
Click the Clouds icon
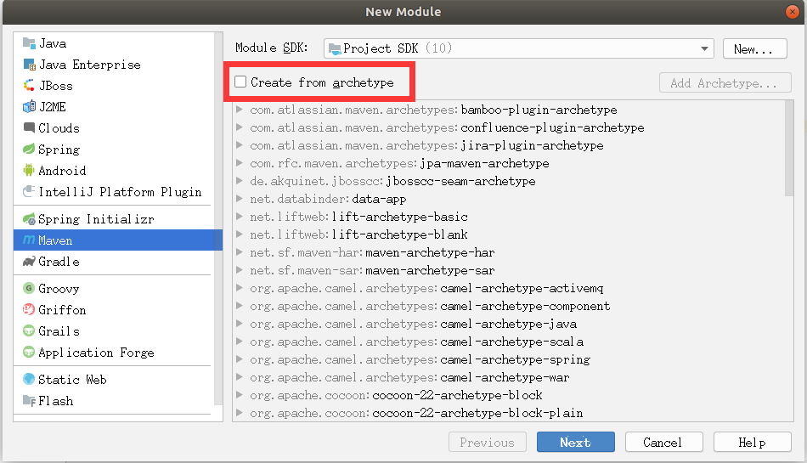(30, 127)
